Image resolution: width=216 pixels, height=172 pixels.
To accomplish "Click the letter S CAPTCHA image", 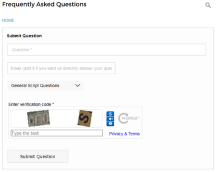I will 85,118.
